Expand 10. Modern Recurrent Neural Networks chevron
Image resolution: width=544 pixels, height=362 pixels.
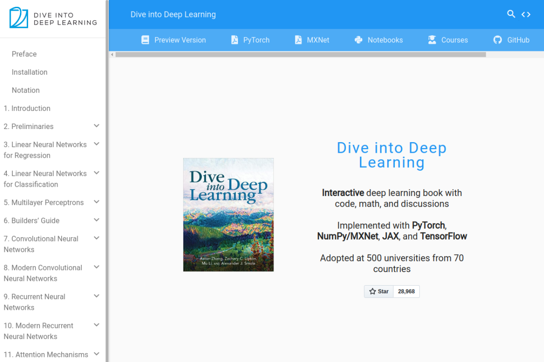[x=96, y=325]
